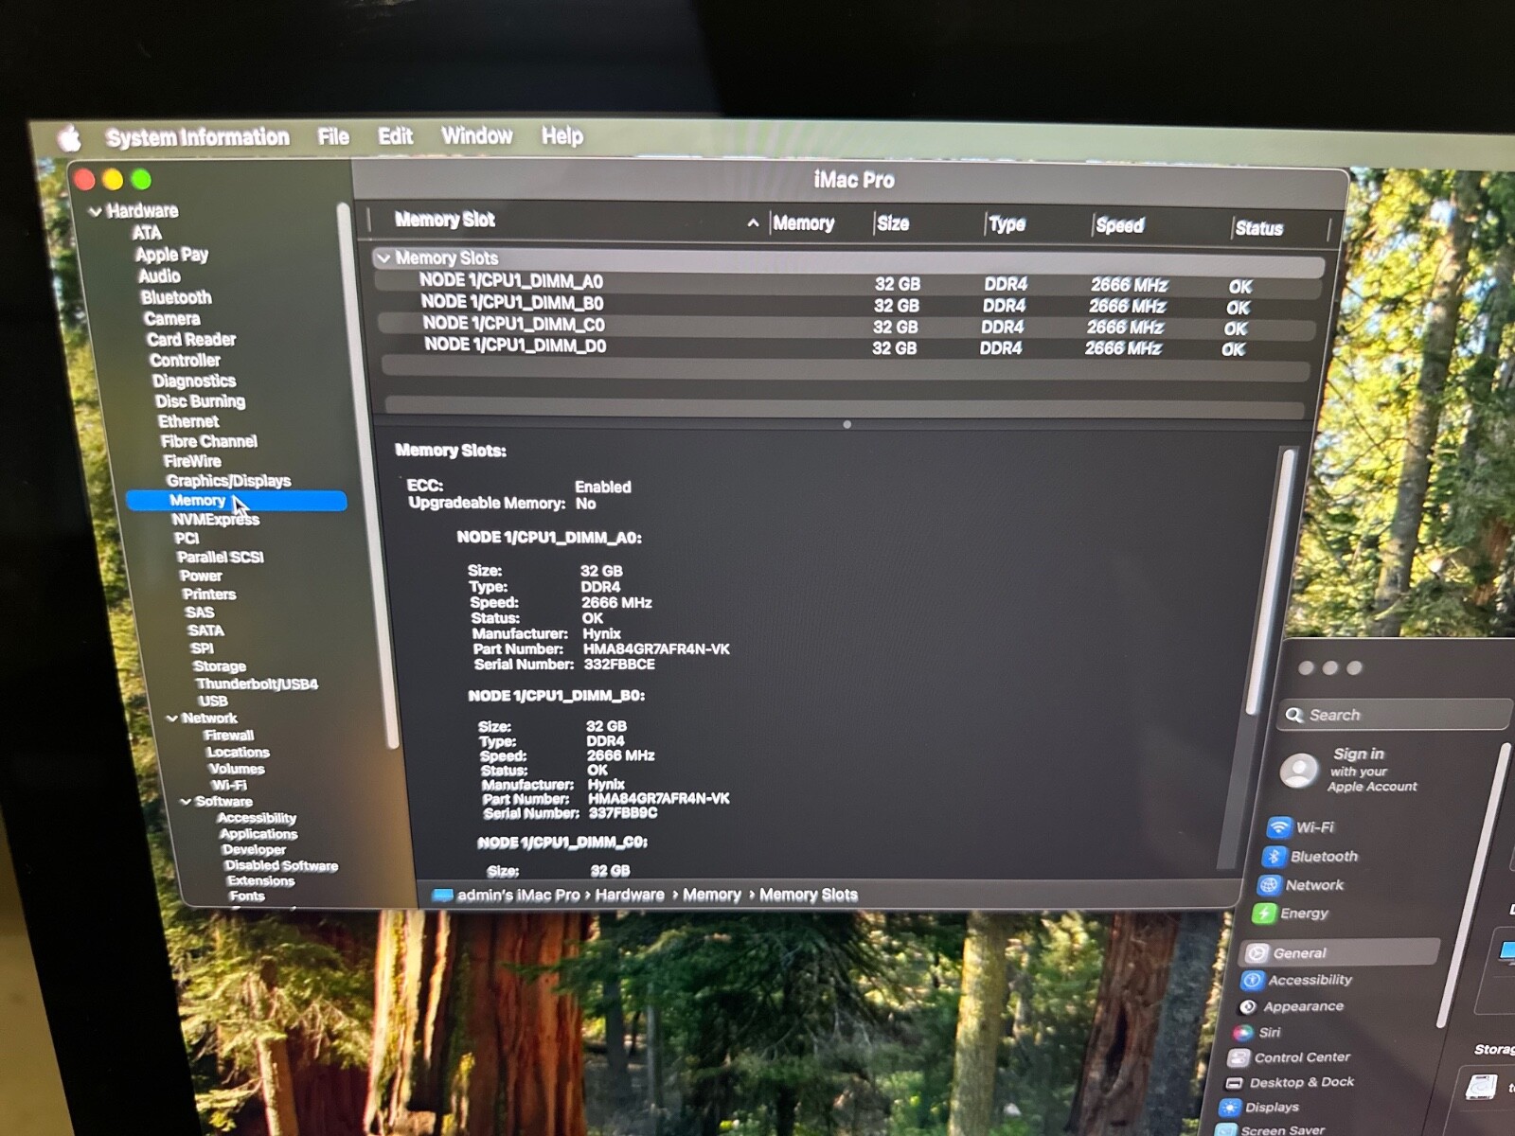Select Storage in the sidebar
This screenshot has width=1515, height=1136.
click(x=219, y=666)
